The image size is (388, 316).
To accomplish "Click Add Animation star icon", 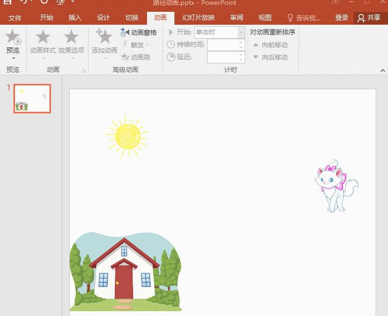I will click(x=104, y=36).
